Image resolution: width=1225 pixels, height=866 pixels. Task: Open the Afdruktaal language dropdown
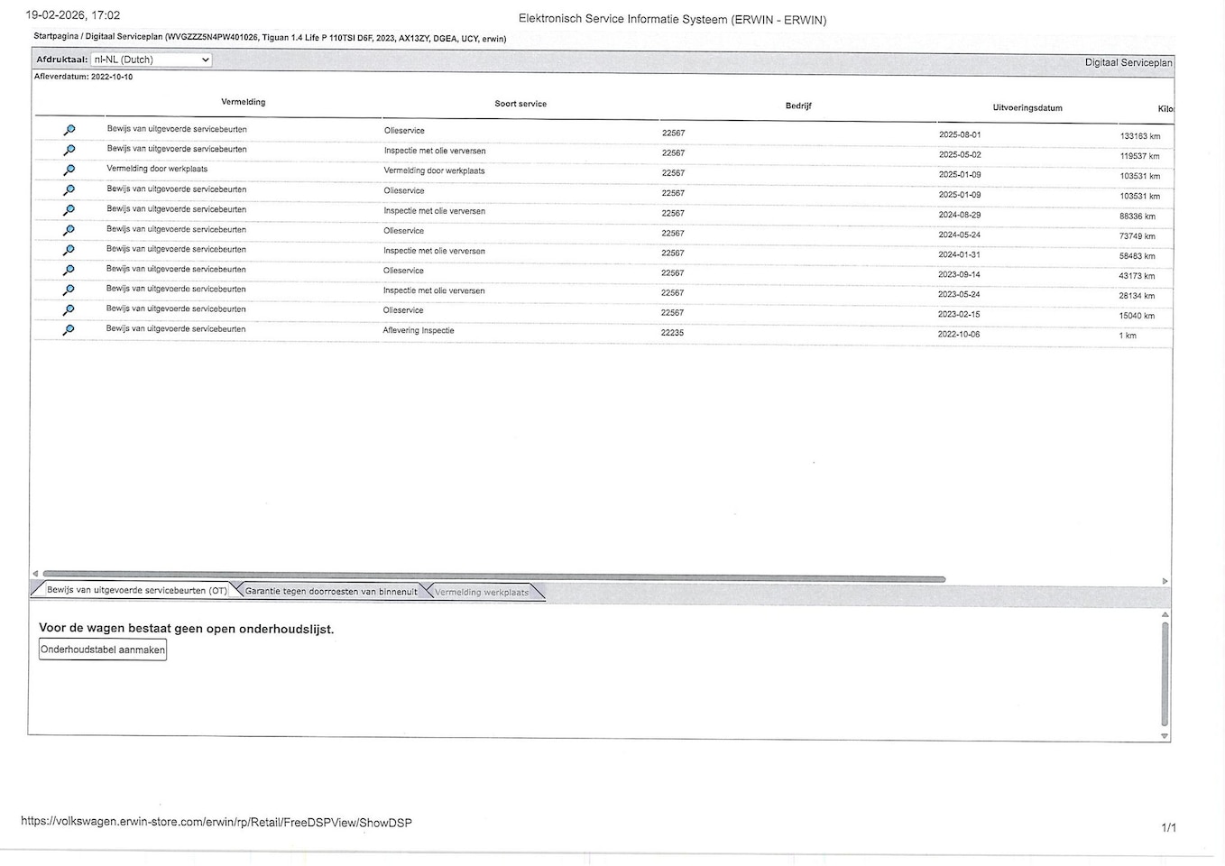(x=151, y=60)
